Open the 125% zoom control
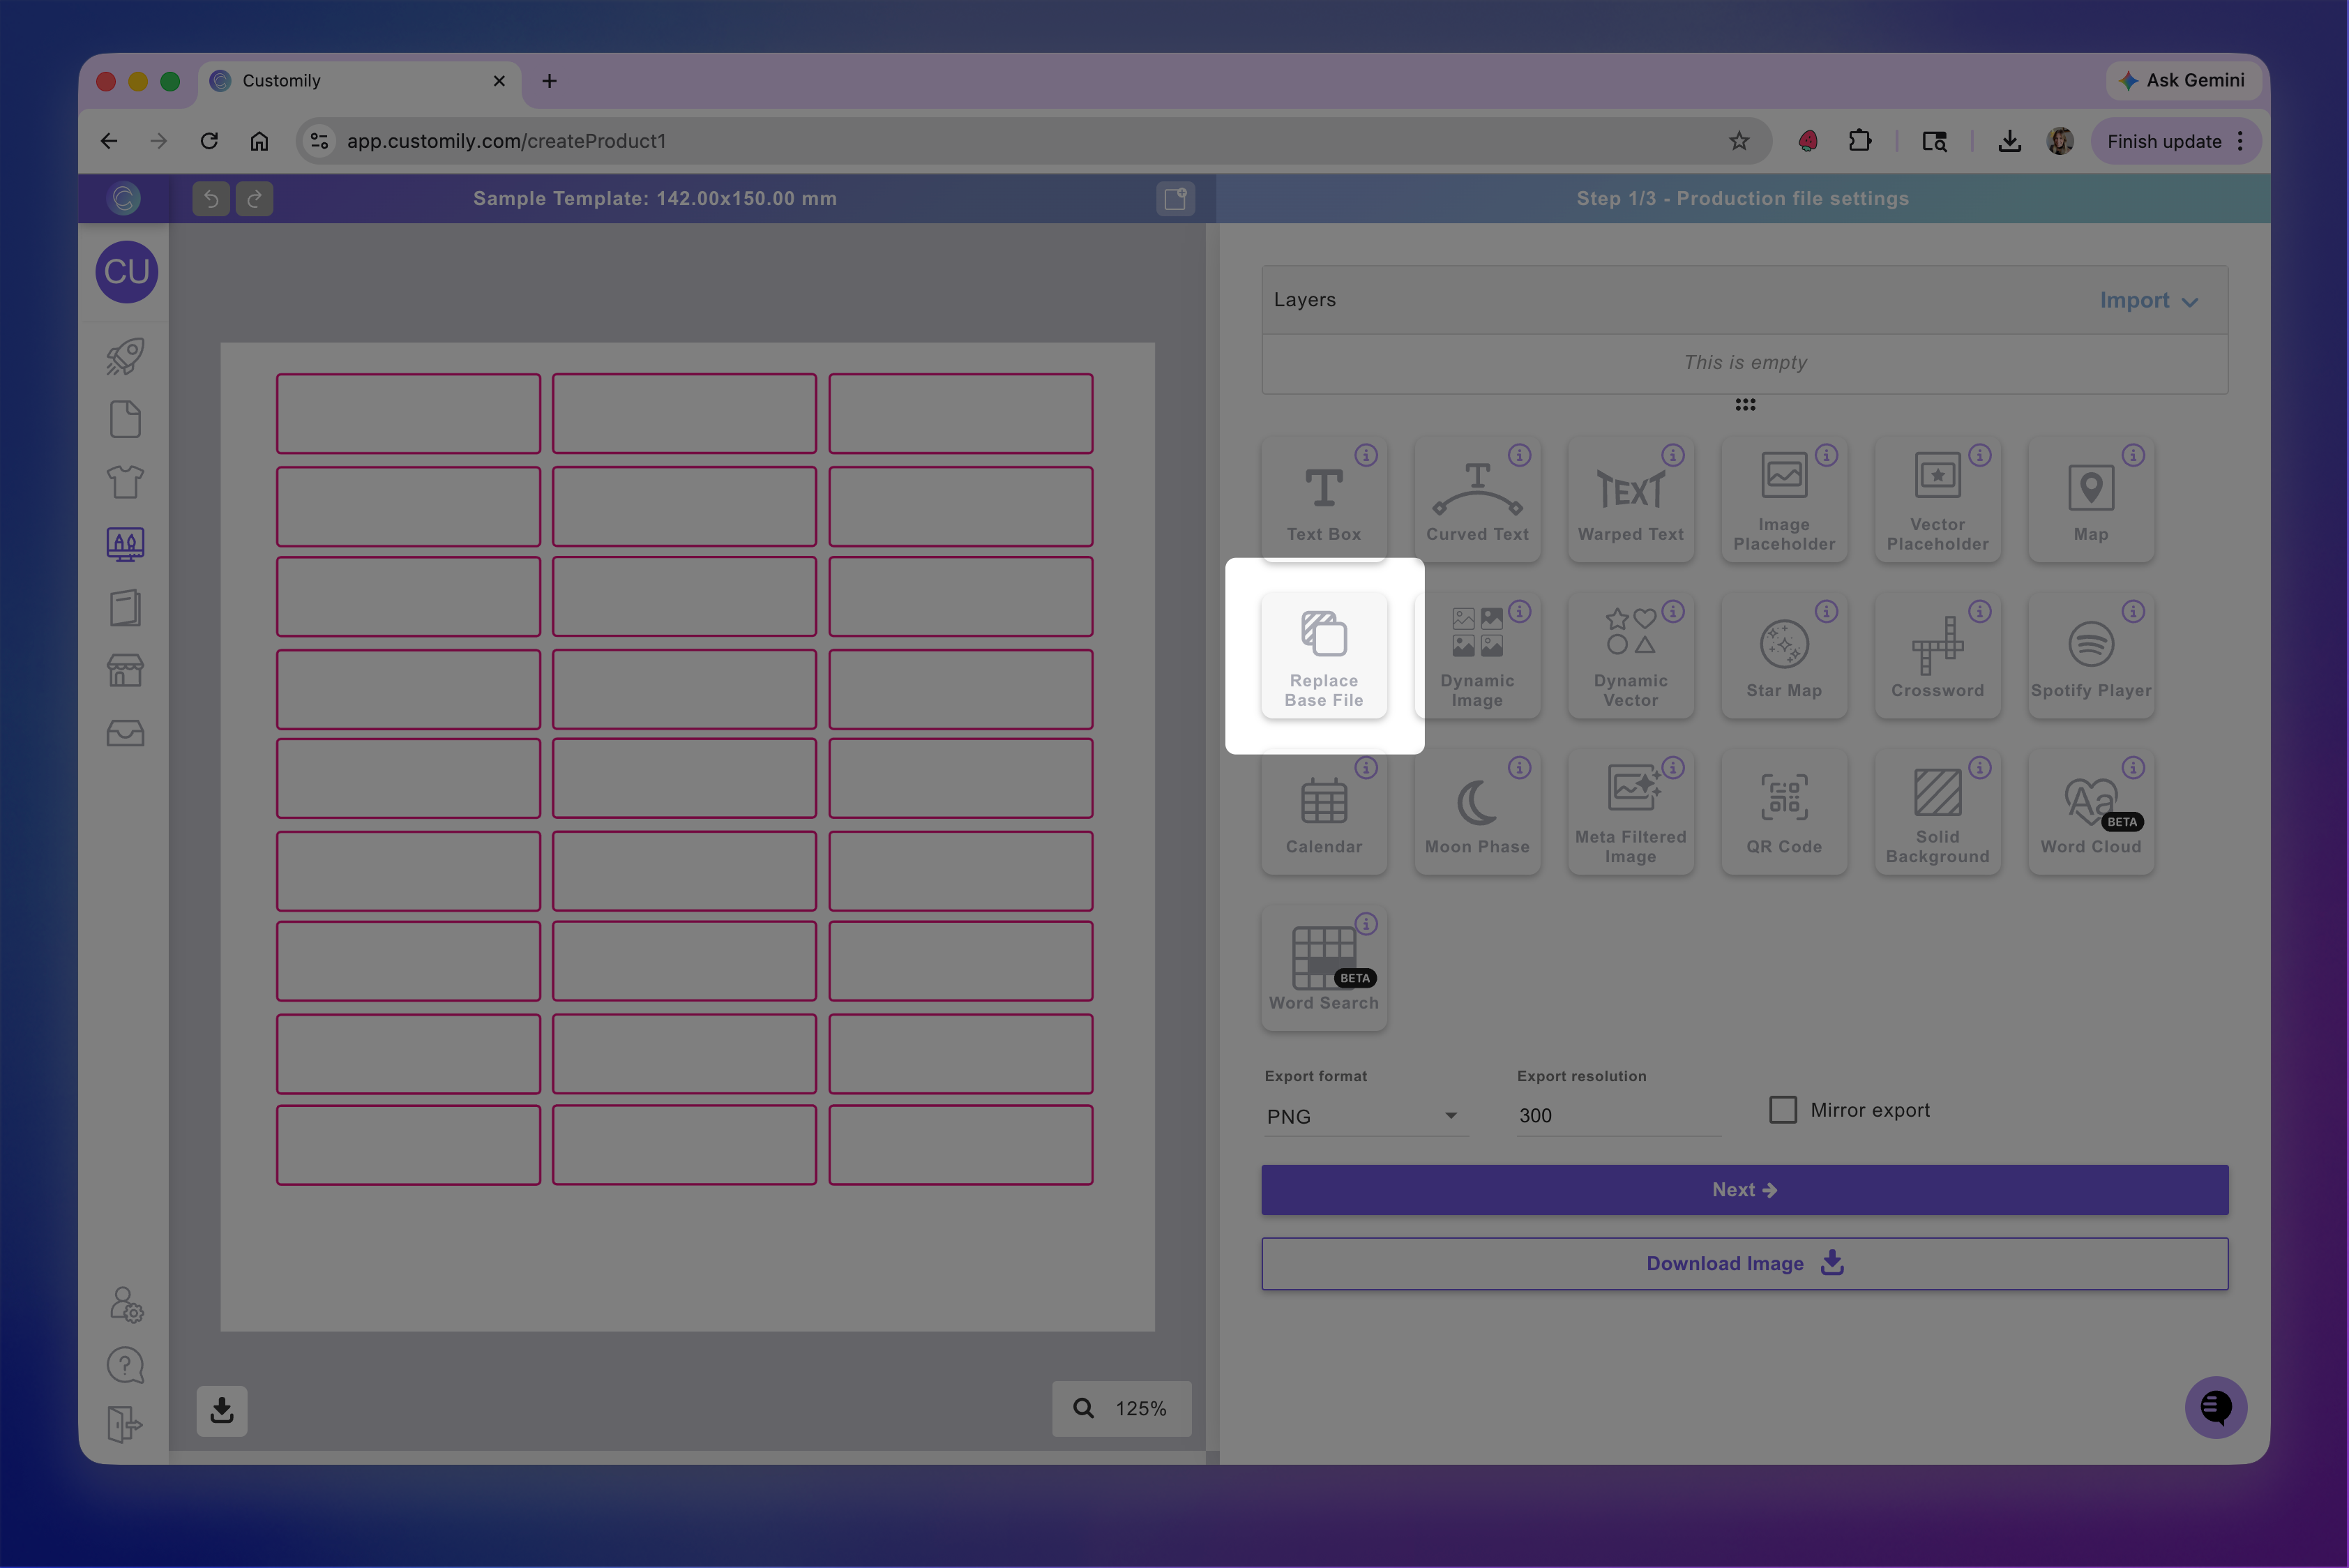Viewport: 2349px width, 1568px height. pos(1122,1408)
